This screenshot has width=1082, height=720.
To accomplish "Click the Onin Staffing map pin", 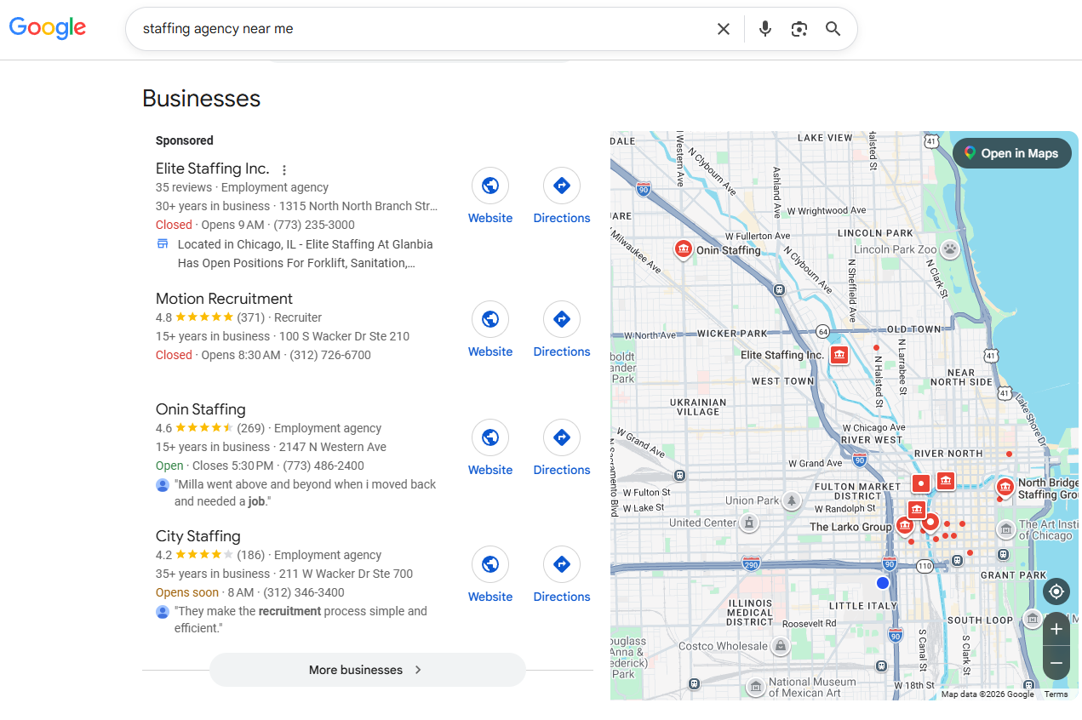I will pyautogui.click(x=683, y=249).
